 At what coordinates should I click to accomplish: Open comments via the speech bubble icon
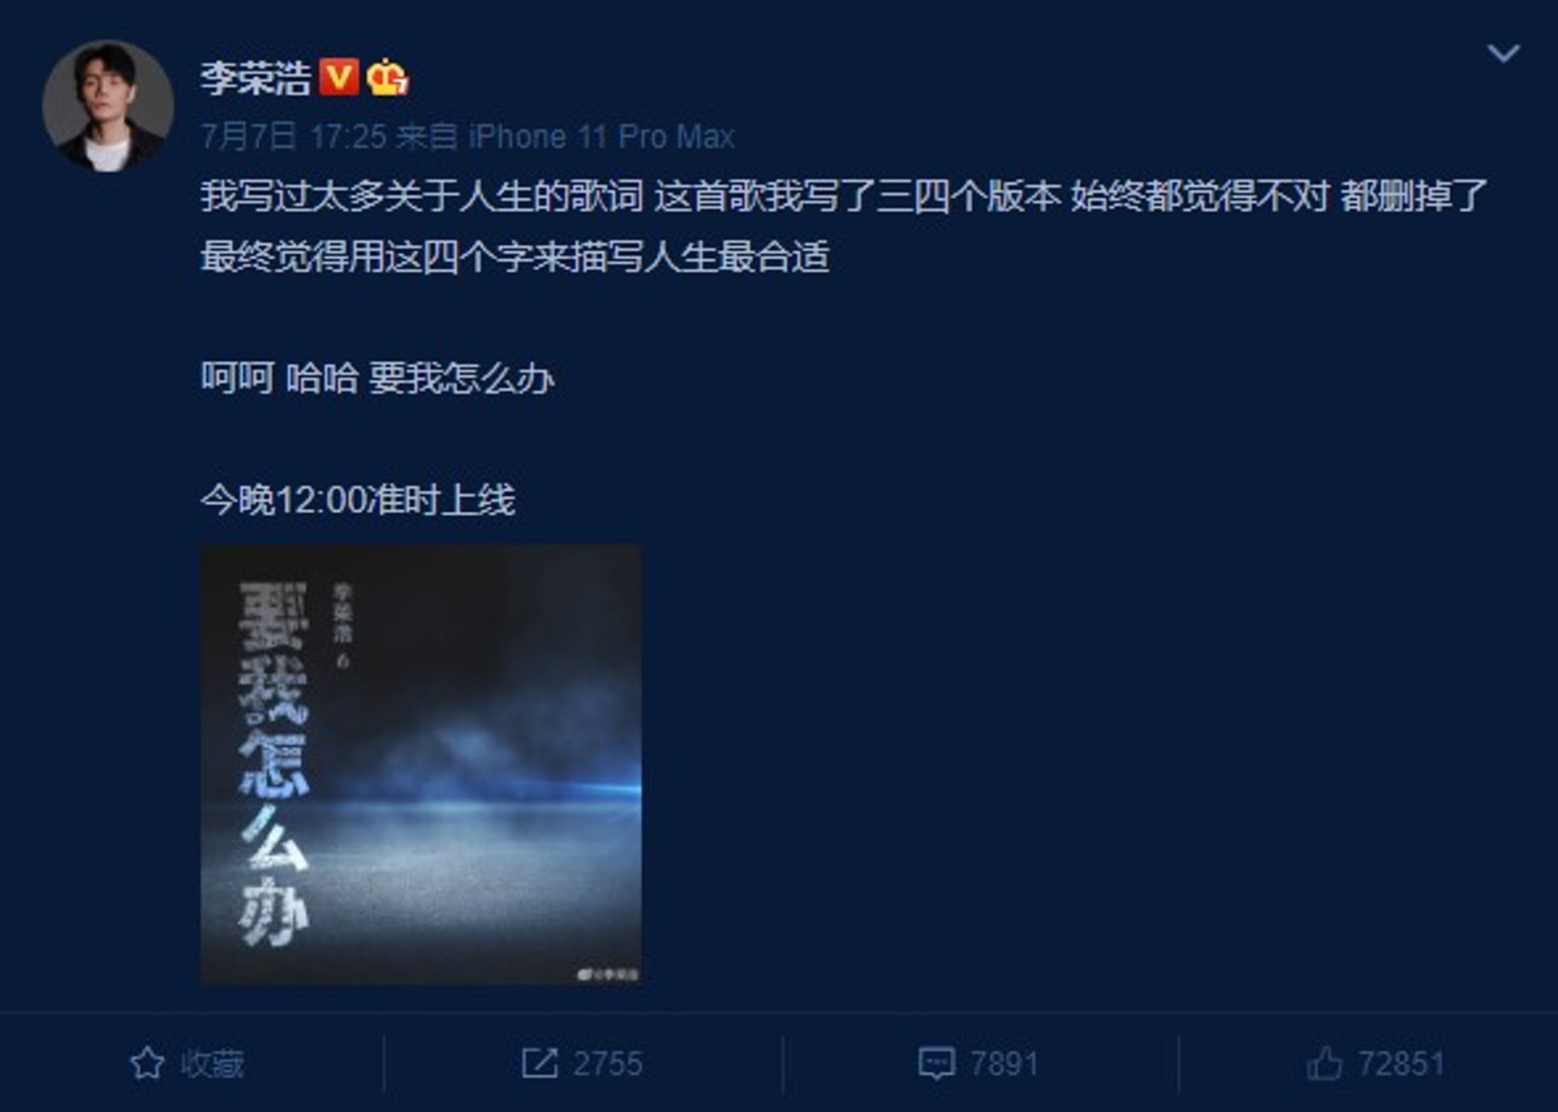click(936, 1063)
